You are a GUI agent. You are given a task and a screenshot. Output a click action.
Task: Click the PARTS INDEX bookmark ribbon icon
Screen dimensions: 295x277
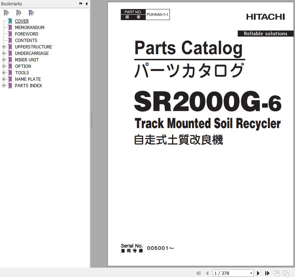(10, 86)
